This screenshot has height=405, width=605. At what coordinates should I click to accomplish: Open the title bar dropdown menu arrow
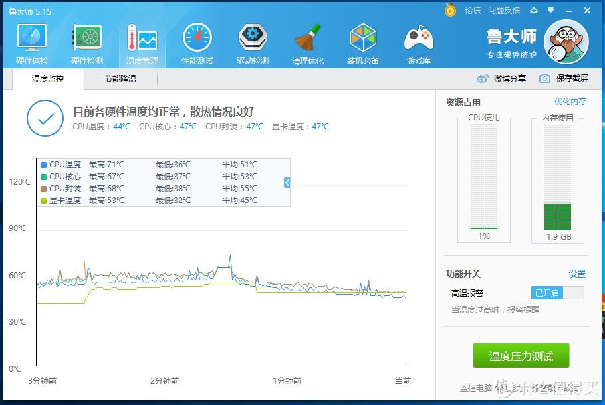pos(551,10)
